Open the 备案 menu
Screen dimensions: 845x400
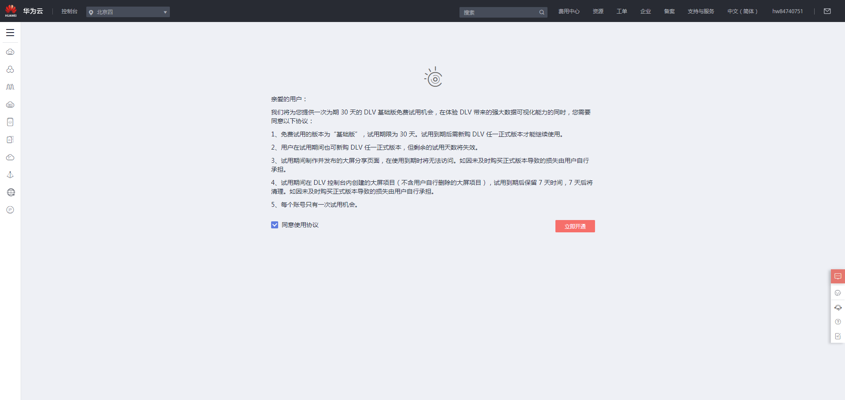(x=669, y=11)
